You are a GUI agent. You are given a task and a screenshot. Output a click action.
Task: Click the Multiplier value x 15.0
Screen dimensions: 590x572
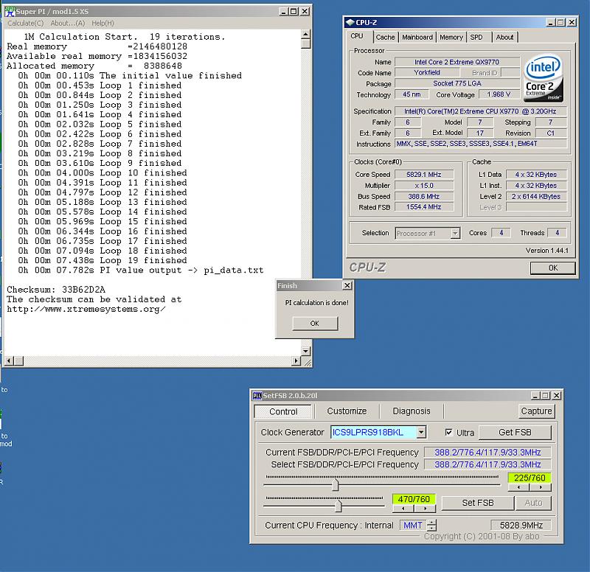coord(424,186)
